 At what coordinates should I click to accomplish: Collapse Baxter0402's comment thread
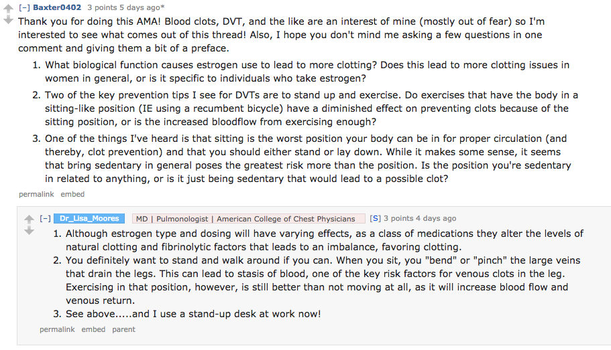(x=23, y=7)
